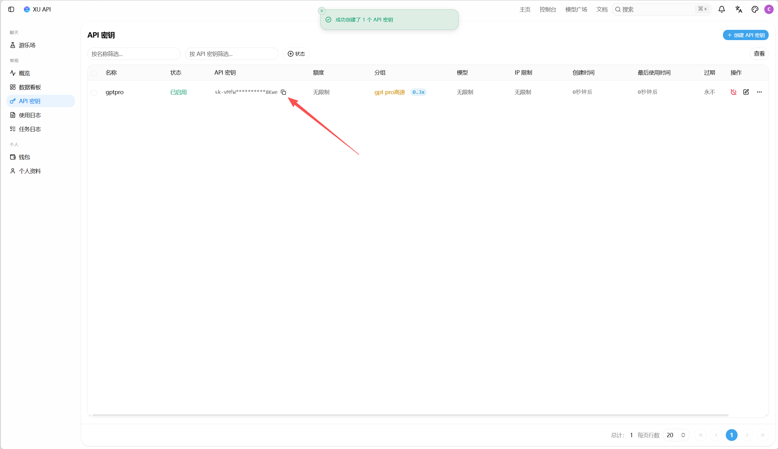Select the gptpro row checkbox
This screenshot has width=778, height=449.
point(94,93)
